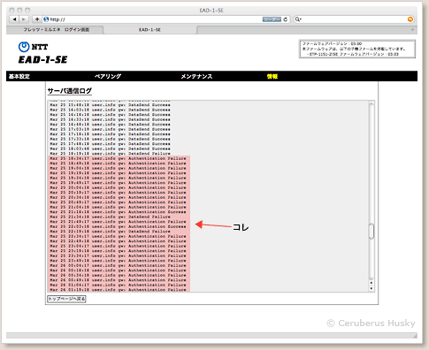The width and height of the screenshot is (429, 350).
Task: Click the plus add-bookmark button beside the address bar
Action: (x=37, y=19)
